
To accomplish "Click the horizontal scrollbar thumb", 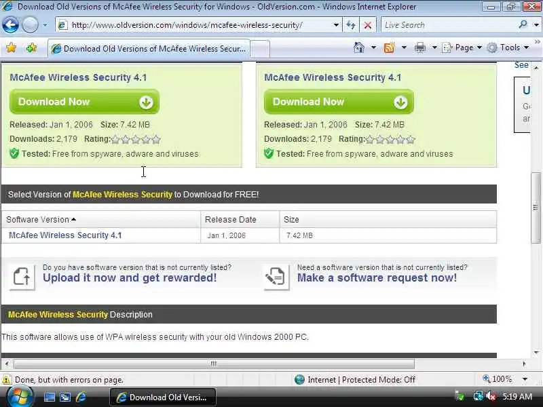I will (214, 364).
